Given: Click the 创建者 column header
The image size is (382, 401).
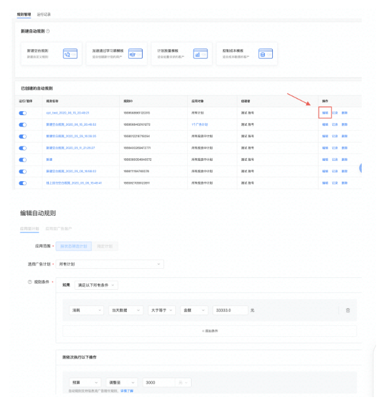Looking at the screenshot, I should [245, 101].
